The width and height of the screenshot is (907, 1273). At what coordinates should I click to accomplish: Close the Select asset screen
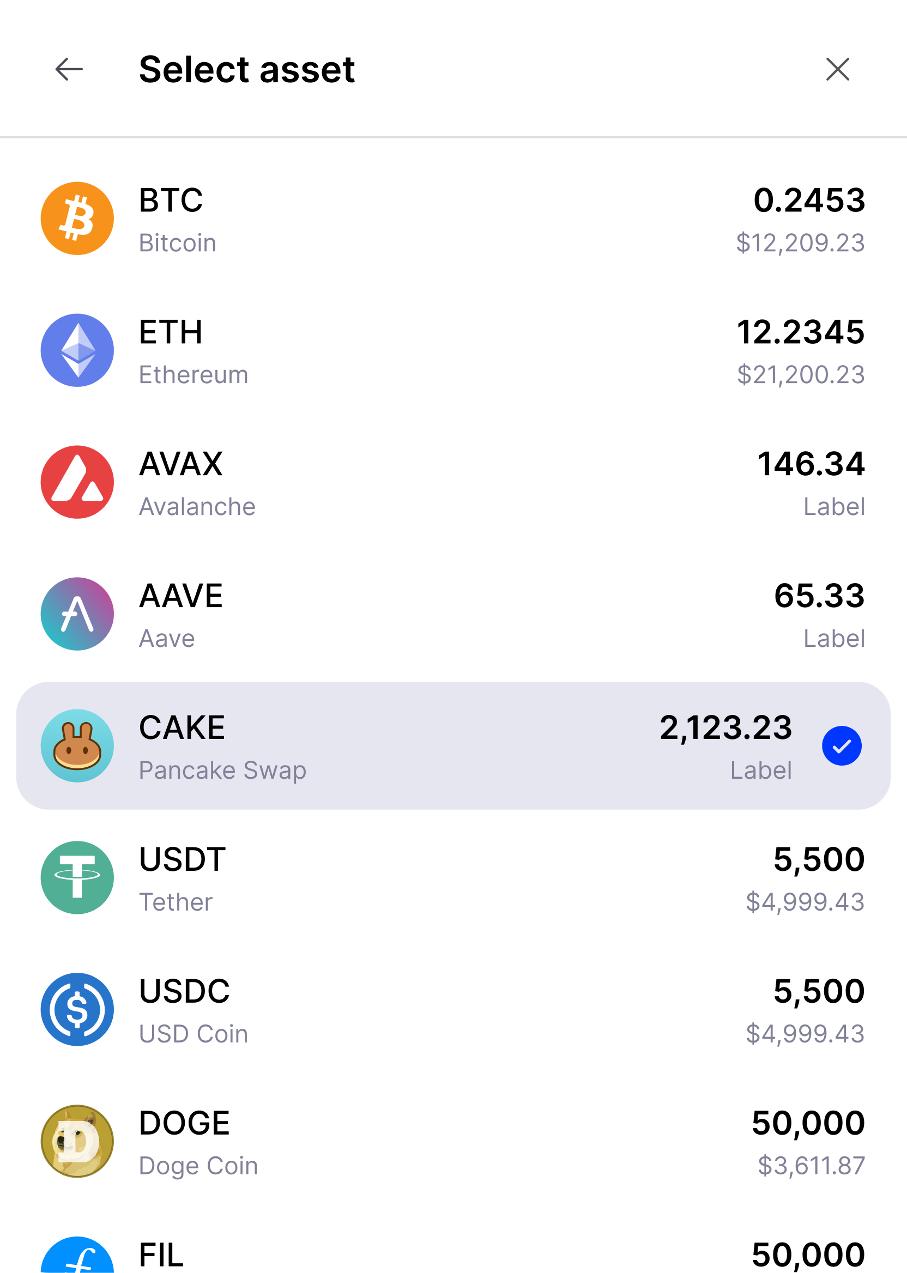tap(837, 69)
